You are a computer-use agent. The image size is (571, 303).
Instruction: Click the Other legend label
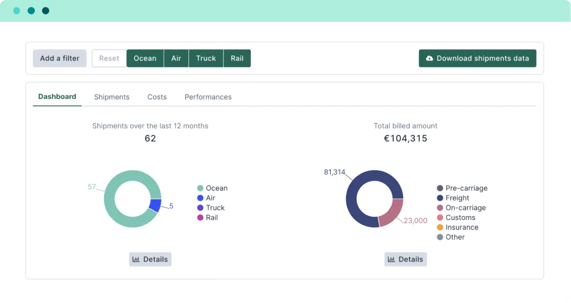tap(455, 237)
